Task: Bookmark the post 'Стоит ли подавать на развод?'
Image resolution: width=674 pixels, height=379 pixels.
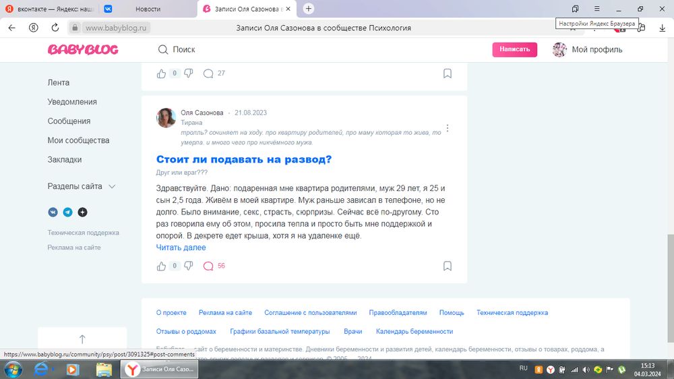Action: click(448, 266)
